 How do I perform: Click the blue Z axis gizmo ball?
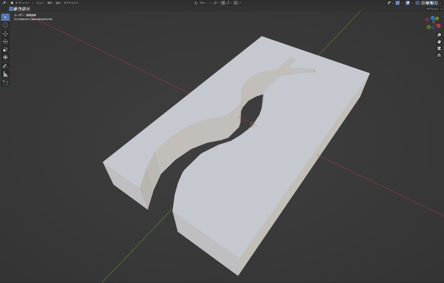[x=433, y=18]
